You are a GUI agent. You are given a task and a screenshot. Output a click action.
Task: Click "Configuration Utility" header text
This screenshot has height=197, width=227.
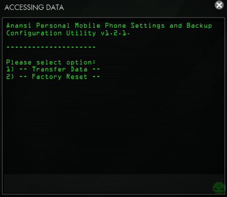click(51, 33)
